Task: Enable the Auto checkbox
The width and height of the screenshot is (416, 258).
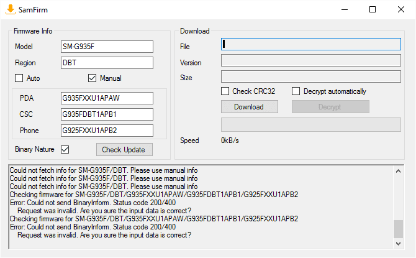Action: (19, 78)
